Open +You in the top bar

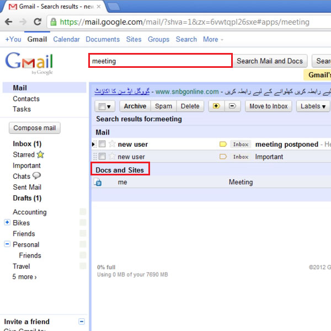click(13, 39)
